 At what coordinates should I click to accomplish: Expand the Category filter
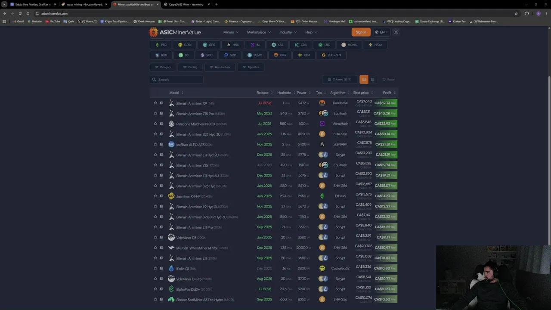coord(163,67)
